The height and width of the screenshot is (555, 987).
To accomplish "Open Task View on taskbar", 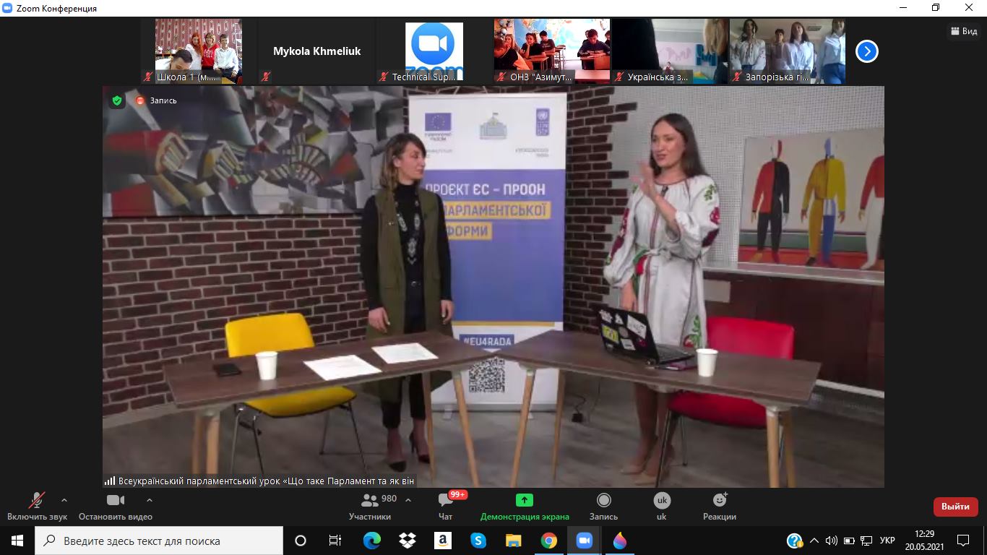I will click(x=335, y=541).
